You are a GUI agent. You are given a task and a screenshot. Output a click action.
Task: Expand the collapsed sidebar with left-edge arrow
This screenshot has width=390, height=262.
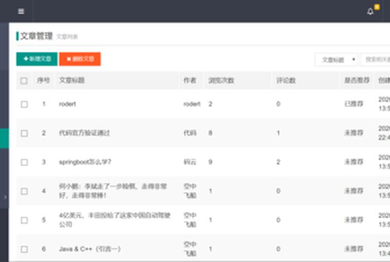pyautogui.click(x=4, y=197)
